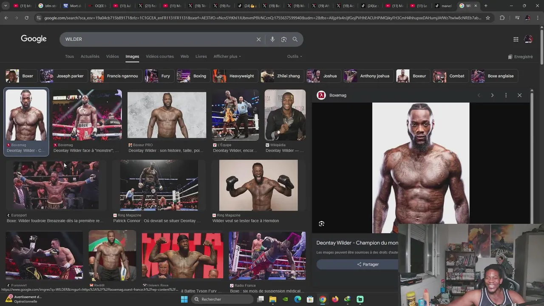Open Ring Magazine Patrick Connor image

pos(159,185)
